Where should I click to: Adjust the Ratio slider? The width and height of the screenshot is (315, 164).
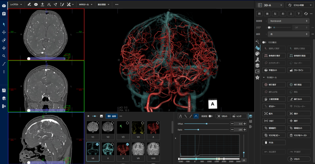pos(207,130)
